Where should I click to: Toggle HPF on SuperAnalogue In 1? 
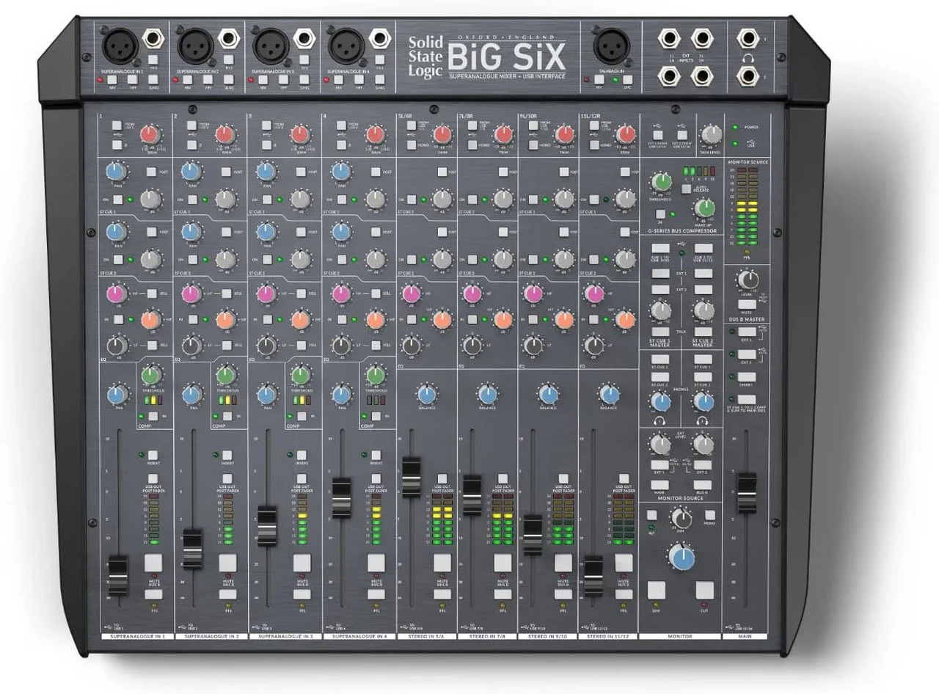pyautogui.click(x=132, y=78)
